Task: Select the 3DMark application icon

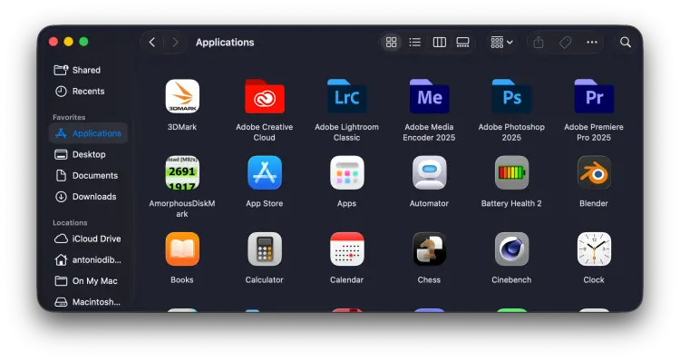Action: 182,96
